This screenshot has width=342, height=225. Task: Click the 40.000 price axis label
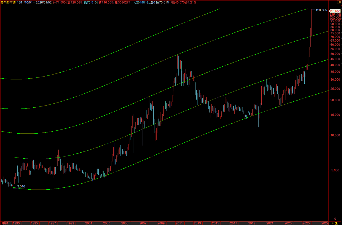(x=335, y=65)
